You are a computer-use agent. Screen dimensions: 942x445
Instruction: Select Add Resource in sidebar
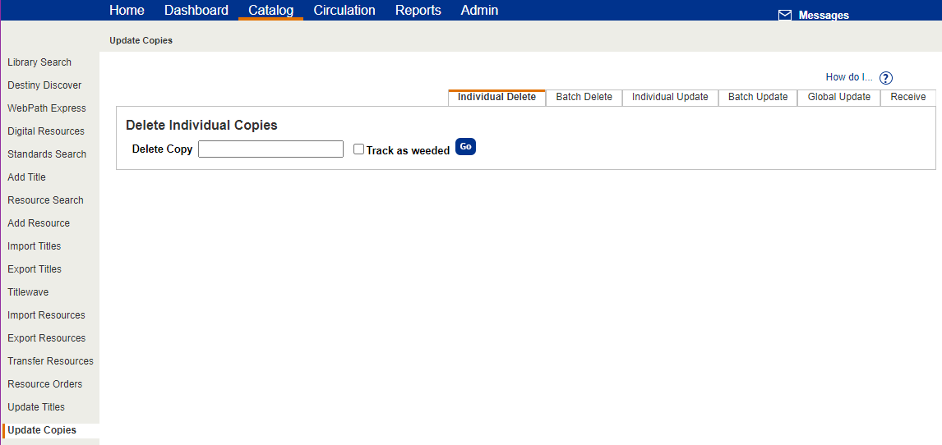39,223
